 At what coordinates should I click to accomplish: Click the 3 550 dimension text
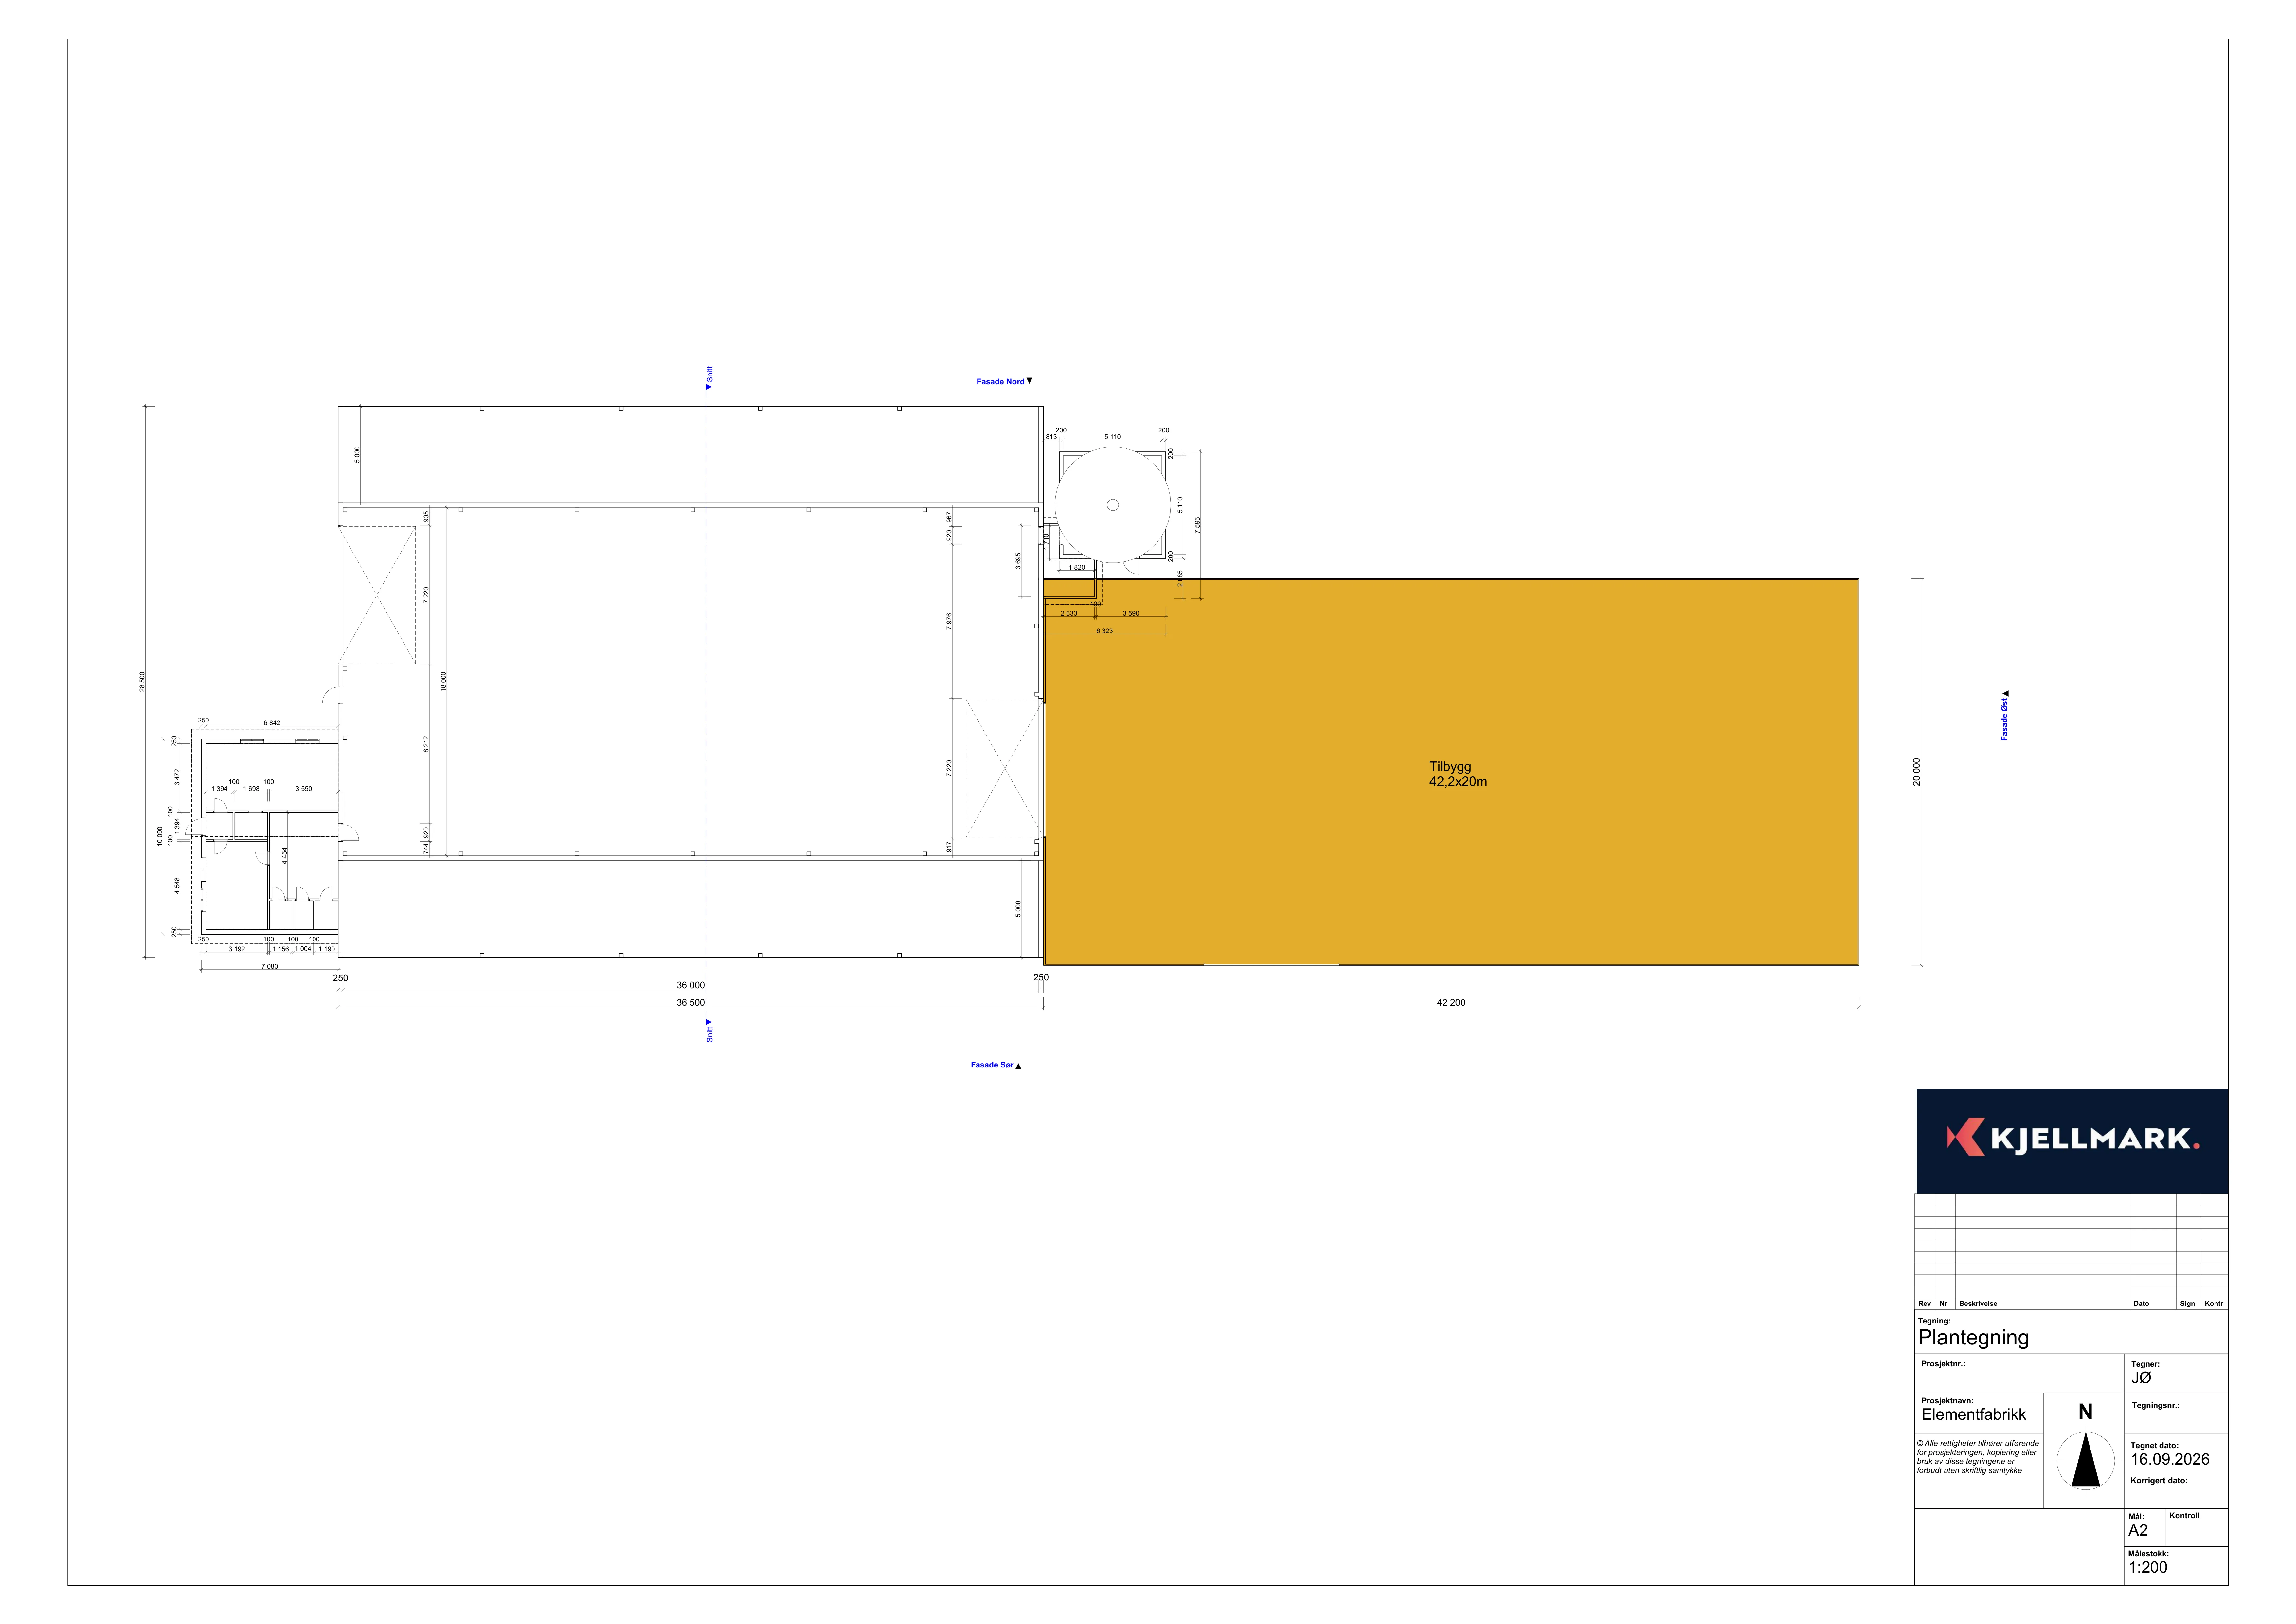point(303,789)
